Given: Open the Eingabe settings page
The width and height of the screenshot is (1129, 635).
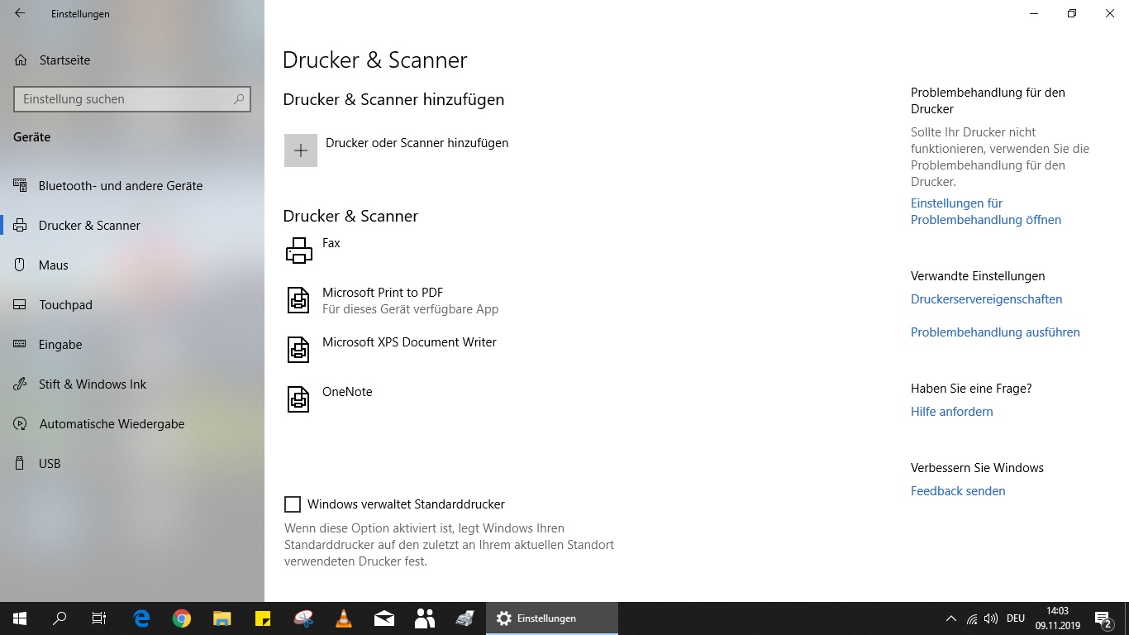Looking at the screenshot, I should point(132,345).
